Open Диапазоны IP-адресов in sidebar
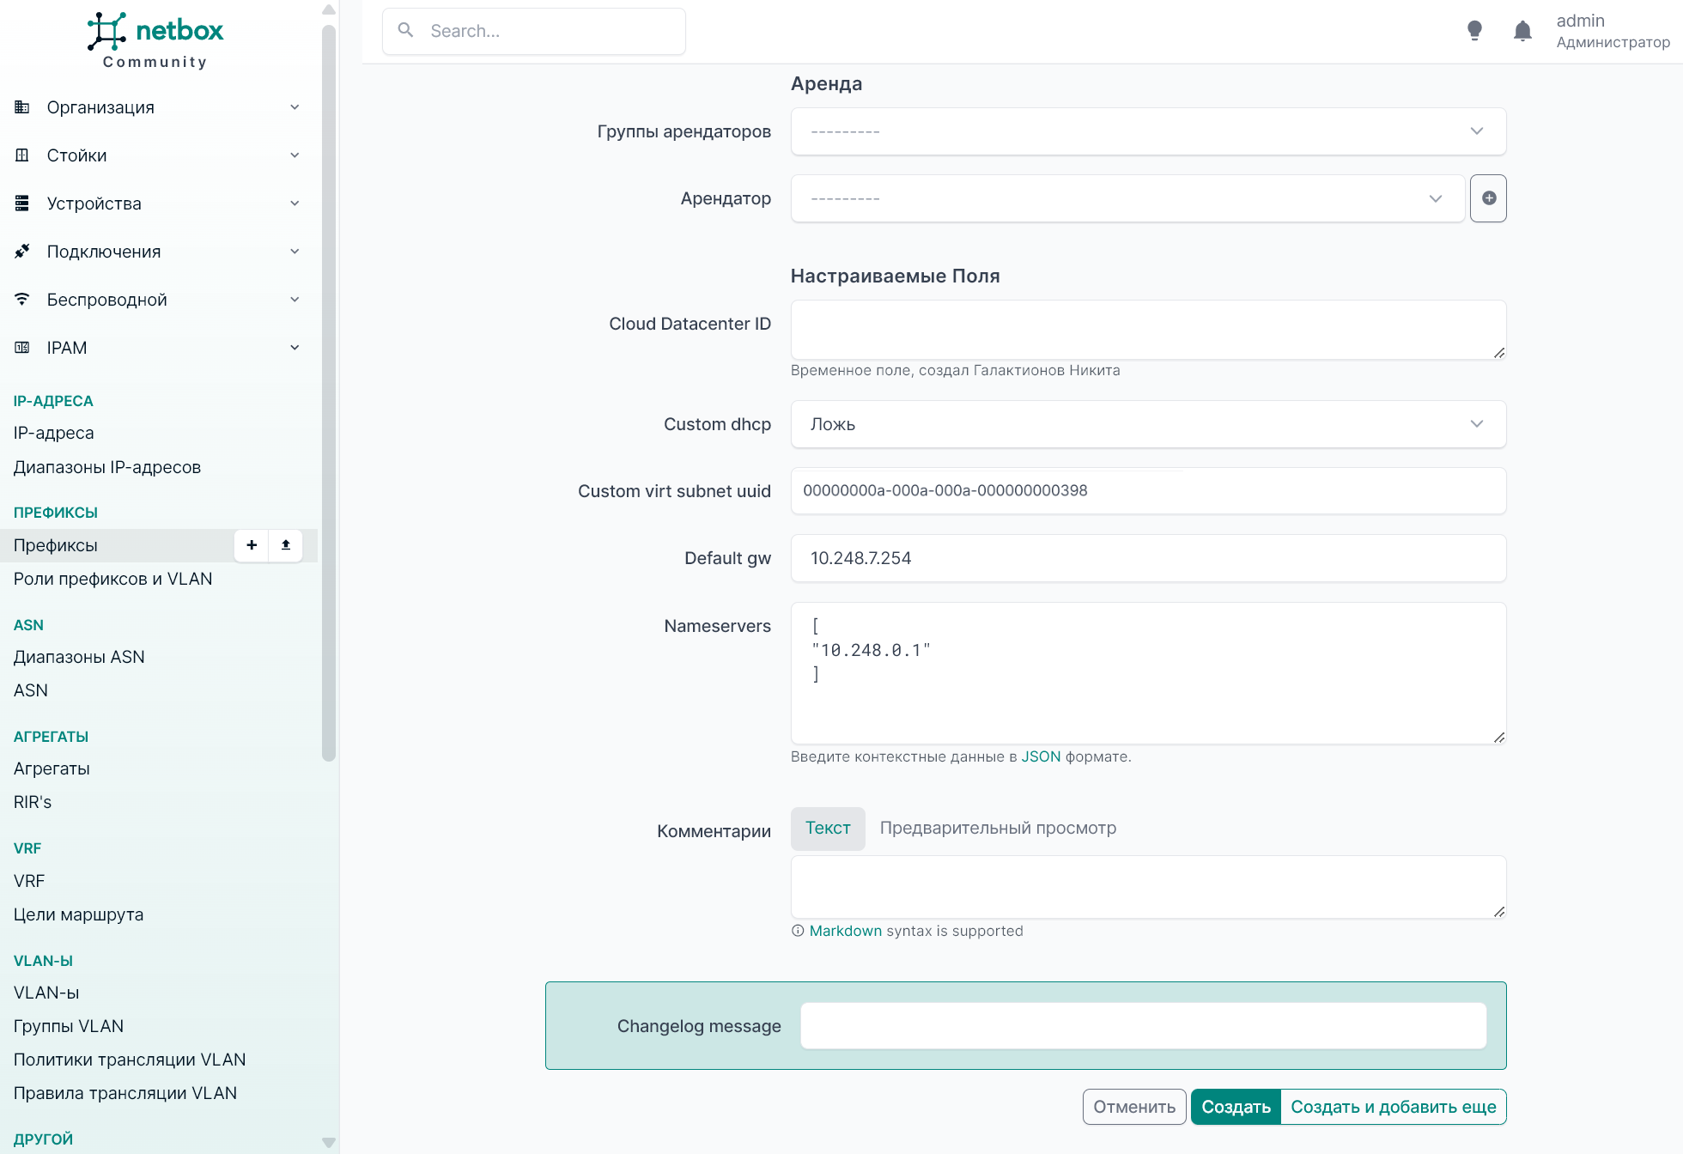The height and width of the screenshot is (1154, 1683). tap(107, 467)
